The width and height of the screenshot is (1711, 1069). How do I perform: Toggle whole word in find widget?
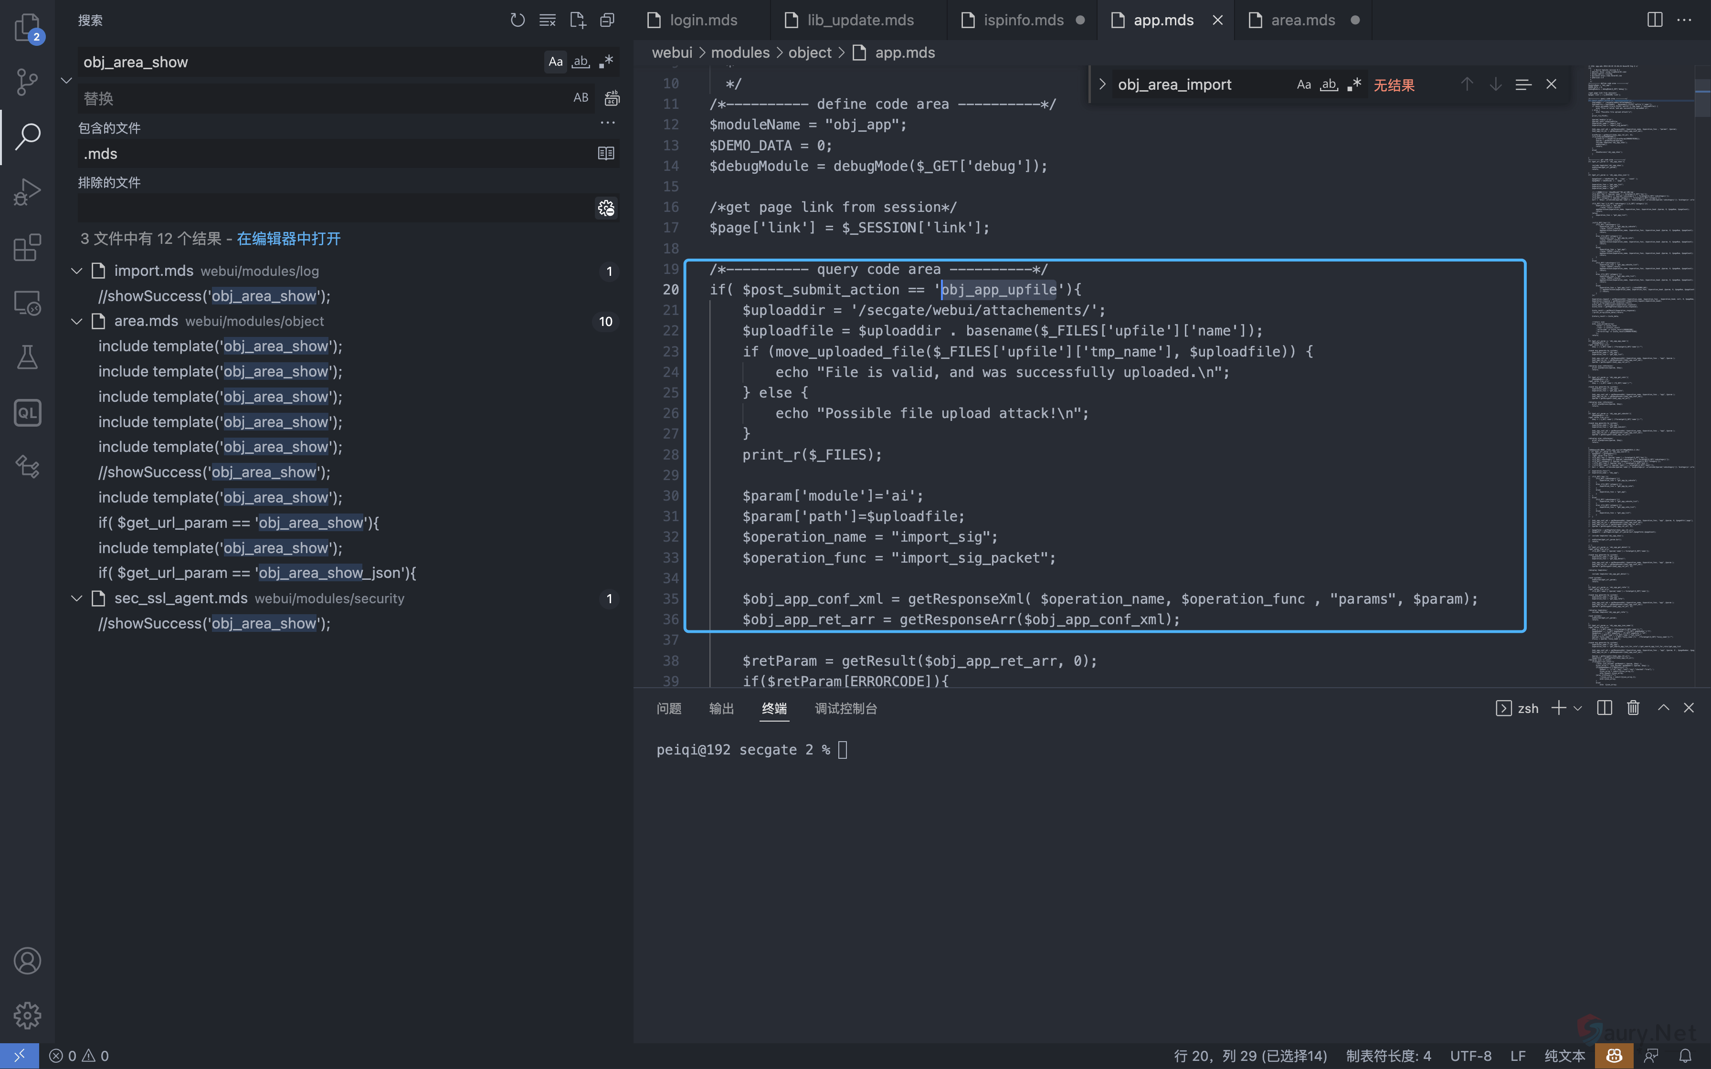1329,85
